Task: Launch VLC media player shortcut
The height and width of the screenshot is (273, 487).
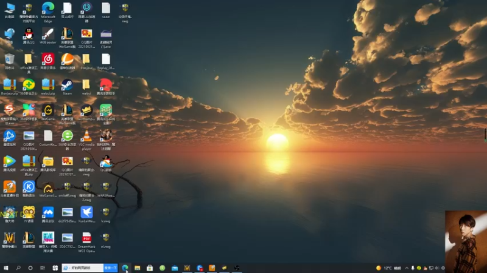Action: 86,140
